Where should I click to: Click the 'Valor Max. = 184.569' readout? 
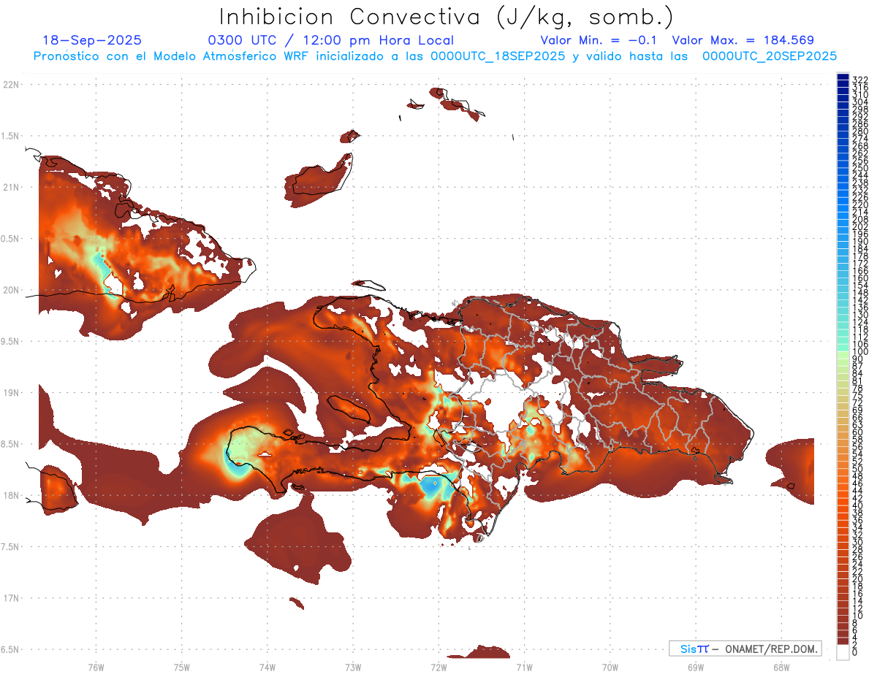pos(743,40)
